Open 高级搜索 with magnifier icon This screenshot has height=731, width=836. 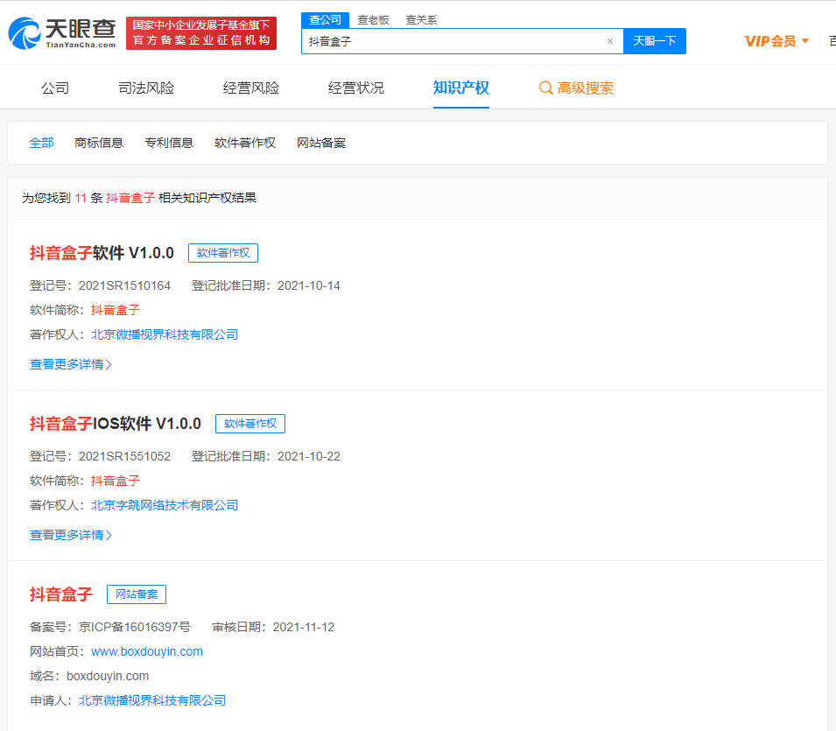point(576,88)
